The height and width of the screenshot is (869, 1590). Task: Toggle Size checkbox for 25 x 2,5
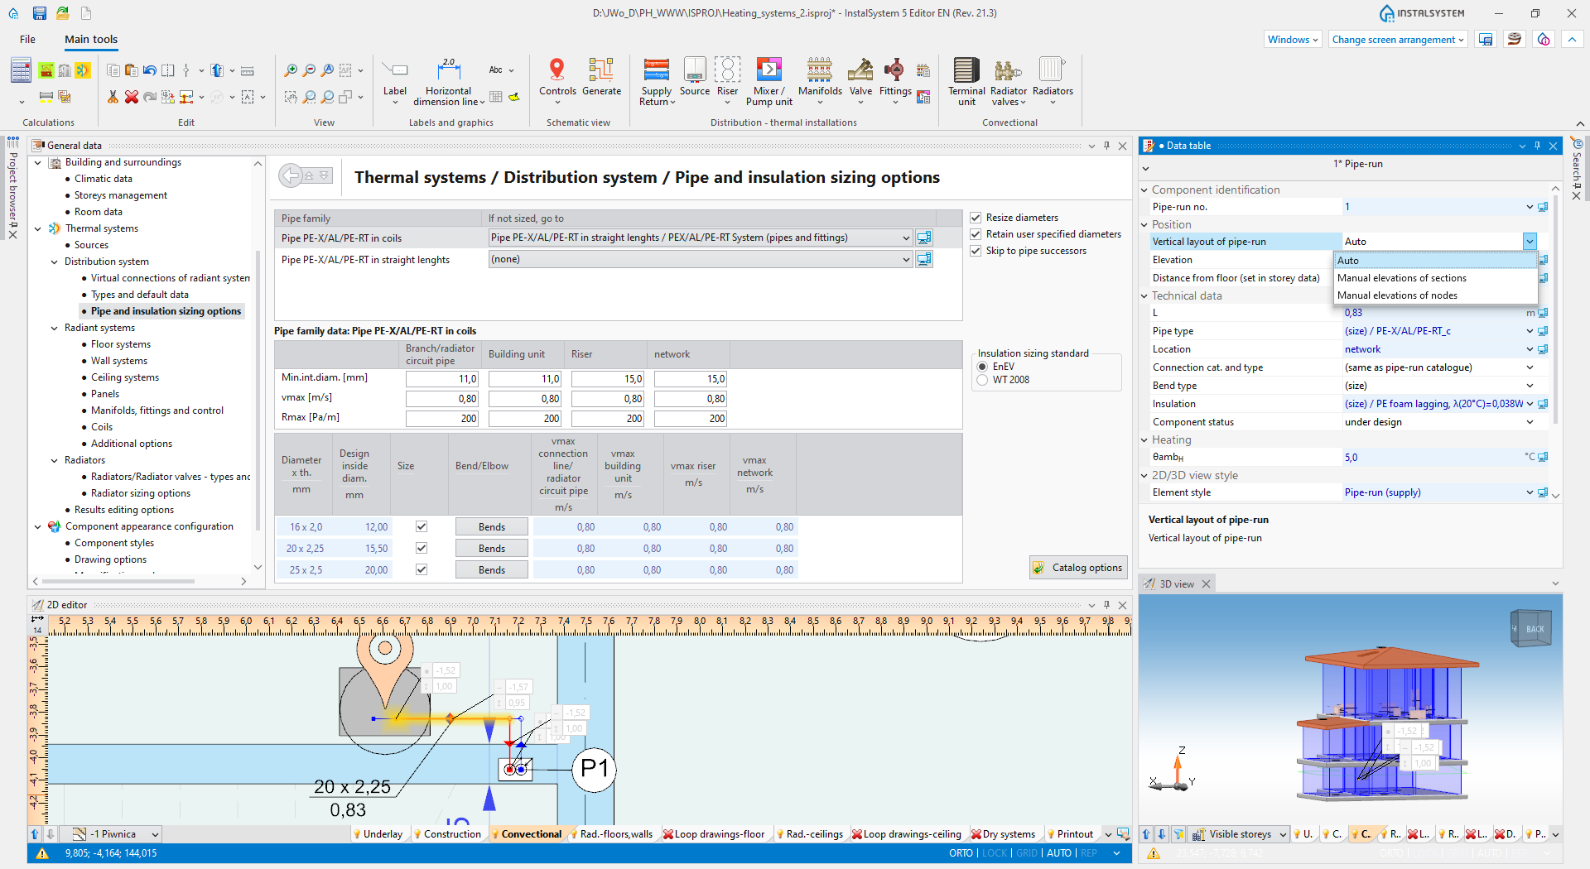coord(422,569)
